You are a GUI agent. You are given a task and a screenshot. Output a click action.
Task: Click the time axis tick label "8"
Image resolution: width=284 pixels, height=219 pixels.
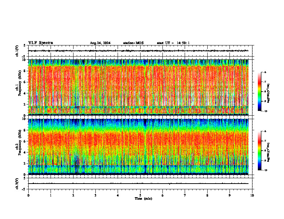pyautogui.click(x=207, y=195)
